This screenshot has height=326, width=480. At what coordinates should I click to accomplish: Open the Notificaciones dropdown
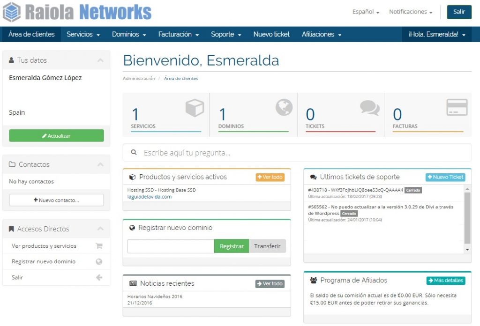410,12
